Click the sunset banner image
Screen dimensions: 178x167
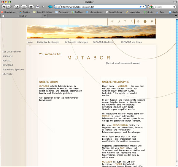(91, 32)
